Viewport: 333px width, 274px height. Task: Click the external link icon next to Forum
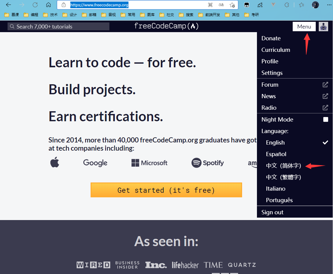[x=325, y=85]
